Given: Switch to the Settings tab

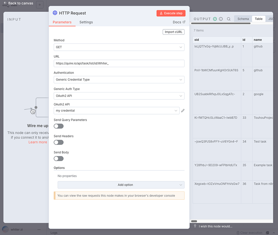Looking at the screenshot, I should pos(86,22).
